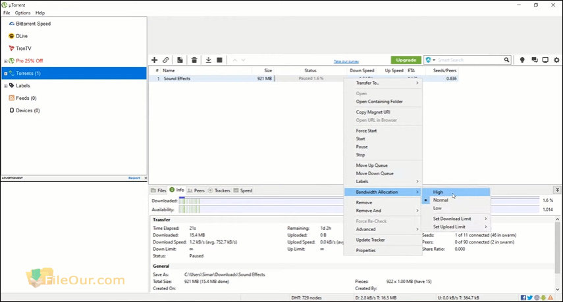Click the Start download arrow icon
The height and width of the screenshot is (302, 563).
coord(208,60)
